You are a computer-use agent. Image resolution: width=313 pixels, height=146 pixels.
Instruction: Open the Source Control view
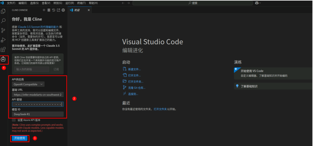[3, 30]
